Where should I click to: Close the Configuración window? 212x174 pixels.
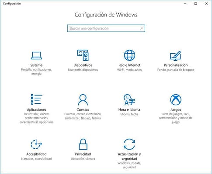[206, 4]
